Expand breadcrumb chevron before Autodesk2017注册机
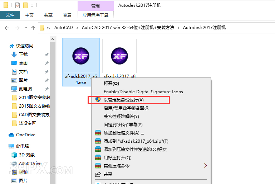This screenshot has width=275, height=184. pyautogui.click(x=178, y=28)
